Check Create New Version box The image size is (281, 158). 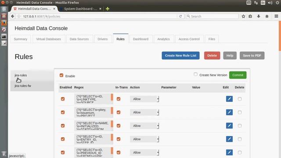pyautogui.click(x=195, y=74)
